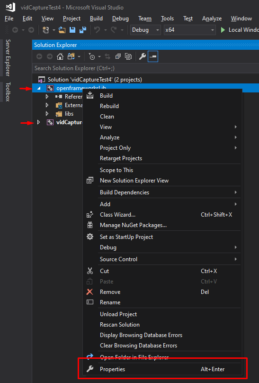Screen dimensions: 259x383
Task: Choose Clean in the context menu
Action: 162,117
